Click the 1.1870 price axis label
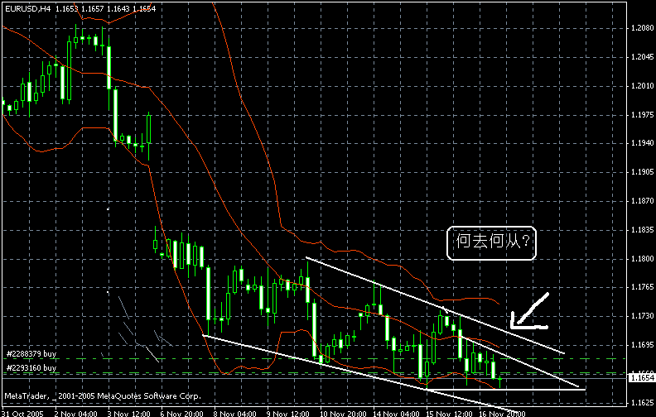 coord(642,201)
